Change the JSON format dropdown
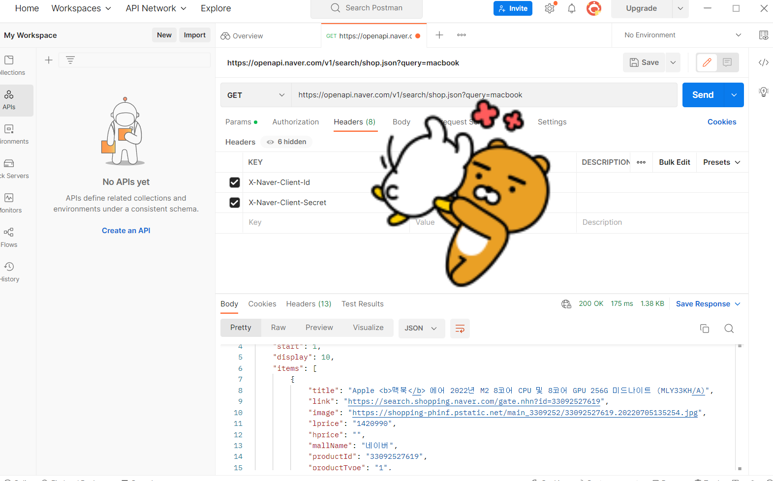This screenshot has height=481, width=773. point(421,329)
